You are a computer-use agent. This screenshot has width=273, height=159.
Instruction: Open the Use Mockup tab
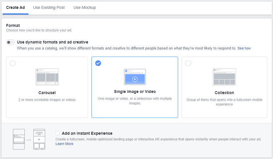click(85, 8)
